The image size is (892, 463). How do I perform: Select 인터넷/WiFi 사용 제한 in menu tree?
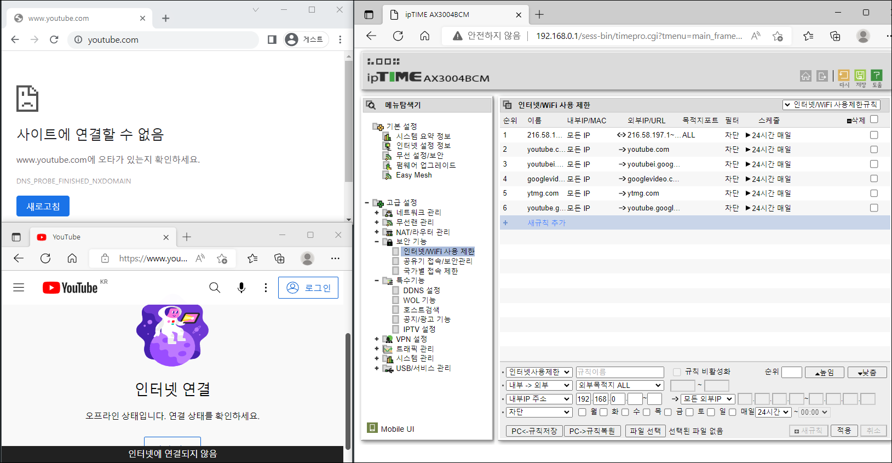coord(439,251)
